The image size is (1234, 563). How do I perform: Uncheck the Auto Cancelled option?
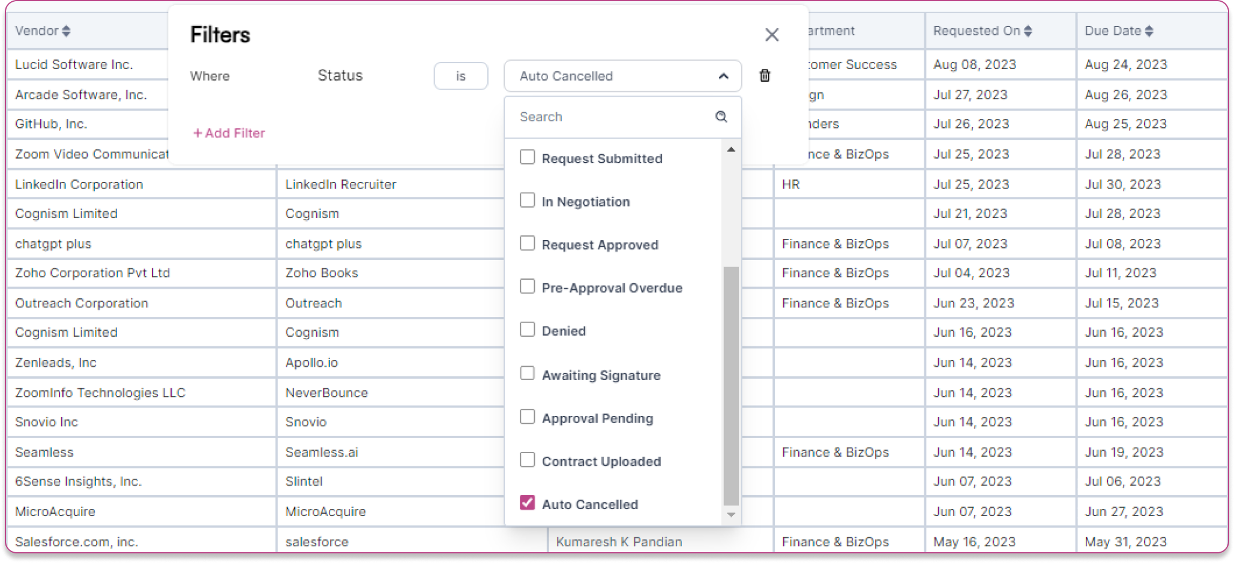click(527, 503)
